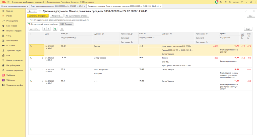Open the main hamburger menu icon
The height and width of the screenshot is (137, 257).
8,2
